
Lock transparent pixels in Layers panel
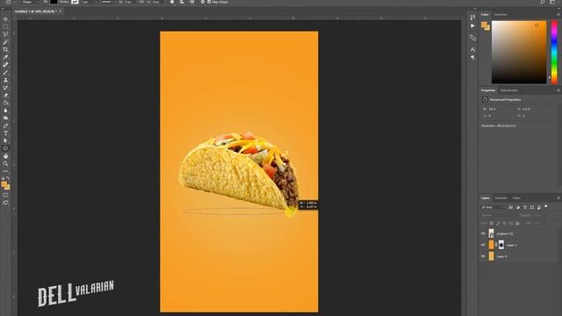click(492, 223)
